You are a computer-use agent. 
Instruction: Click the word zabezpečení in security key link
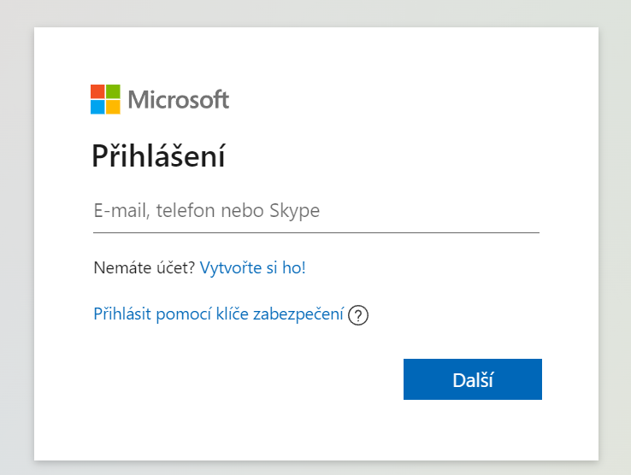tap(298, 314)
